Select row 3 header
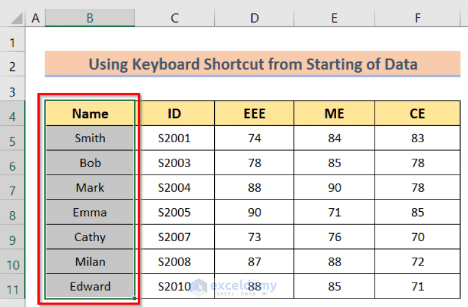 [x=12, y=88]
